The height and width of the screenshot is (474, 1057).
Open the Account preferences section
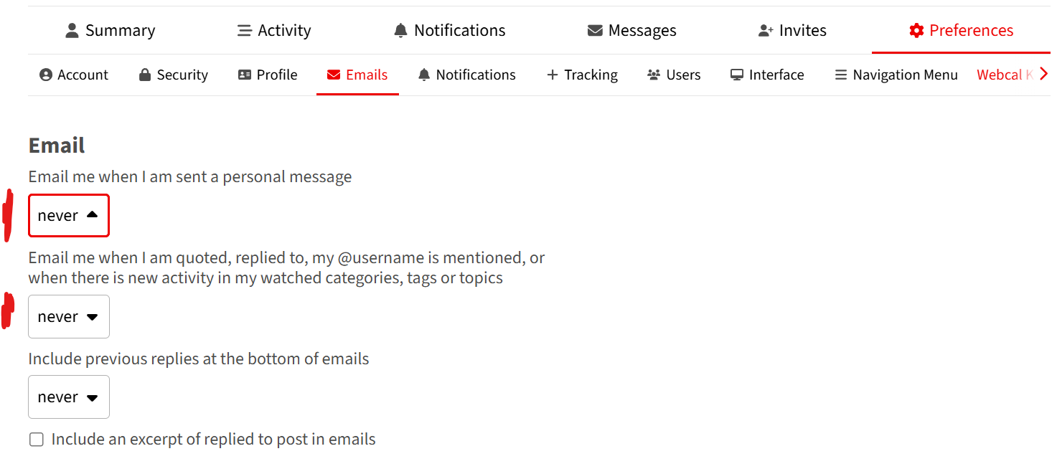pos(74,75)
